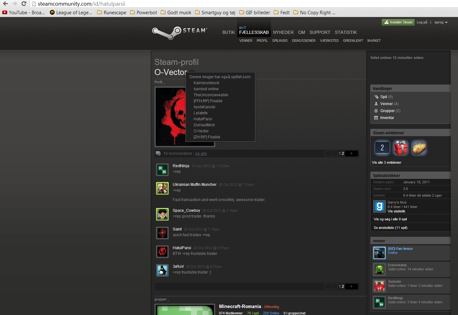Go to GREENLIGHT submenu item
The height and width of the screenshot is (315, 458).
[353, 41]
